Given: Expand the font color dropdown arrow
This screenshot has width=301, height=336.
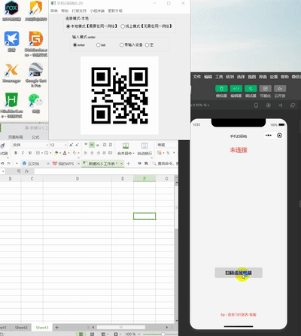Looking at the screenshot, I should click(68, 153).
